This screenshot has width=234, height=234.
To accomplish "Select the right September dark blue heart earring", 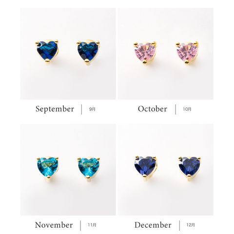I will tap(88, 52).
